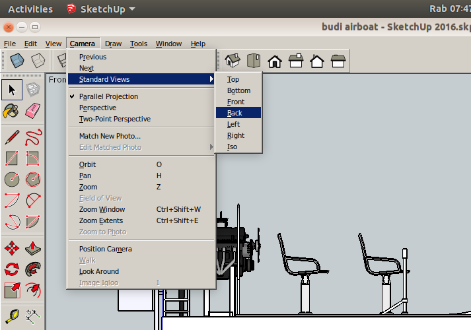
Task: Choose Right from Standard Views
Action: pyautogui.click(x=238, y=135)
